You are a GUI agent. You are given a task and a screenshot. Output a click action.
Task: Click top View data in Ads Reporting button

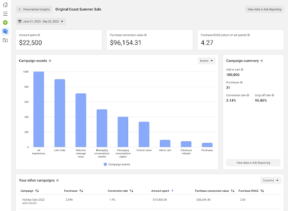pyautogui.click(x=264, y=10)
